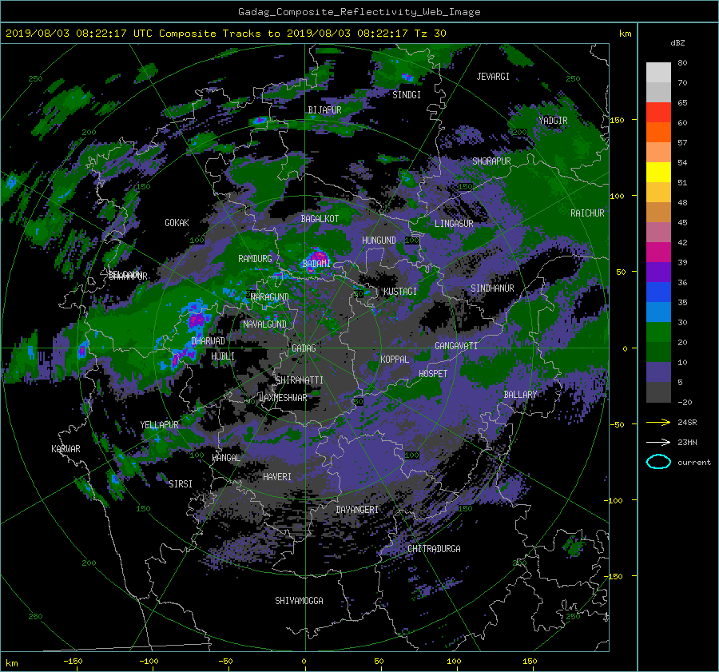Screen dimensions: 719x672
Task: Click the NARAGUND town label
Action: (x=270, y=297)
